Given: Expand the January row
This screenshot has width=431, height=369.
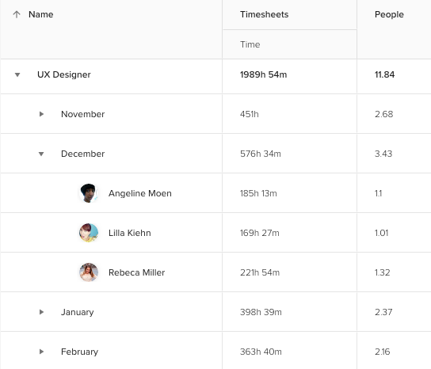Looking at the screenshot, I should [x=41, y=312].
